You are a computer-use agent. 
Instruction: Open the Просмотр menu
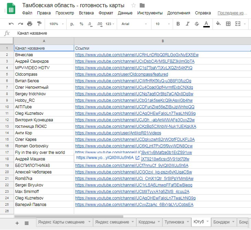(x=65, y=13)
